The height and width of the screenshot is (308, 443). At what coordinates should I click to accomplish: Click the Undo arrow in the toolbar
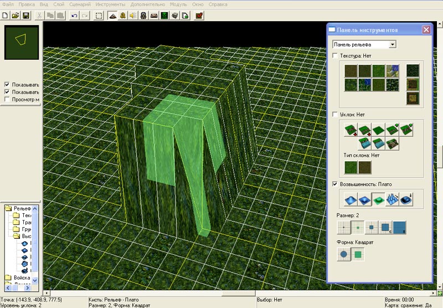pyautogui.click(x=74, y=16)
